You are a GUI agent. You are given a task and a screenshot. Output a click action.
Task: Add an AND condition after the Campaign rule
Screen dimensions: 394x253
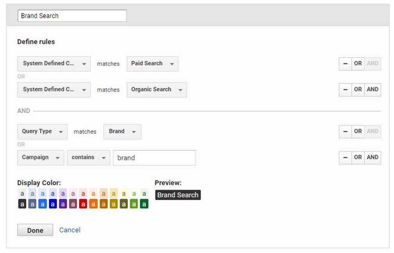pyautogui.click(x=373, y=157)
